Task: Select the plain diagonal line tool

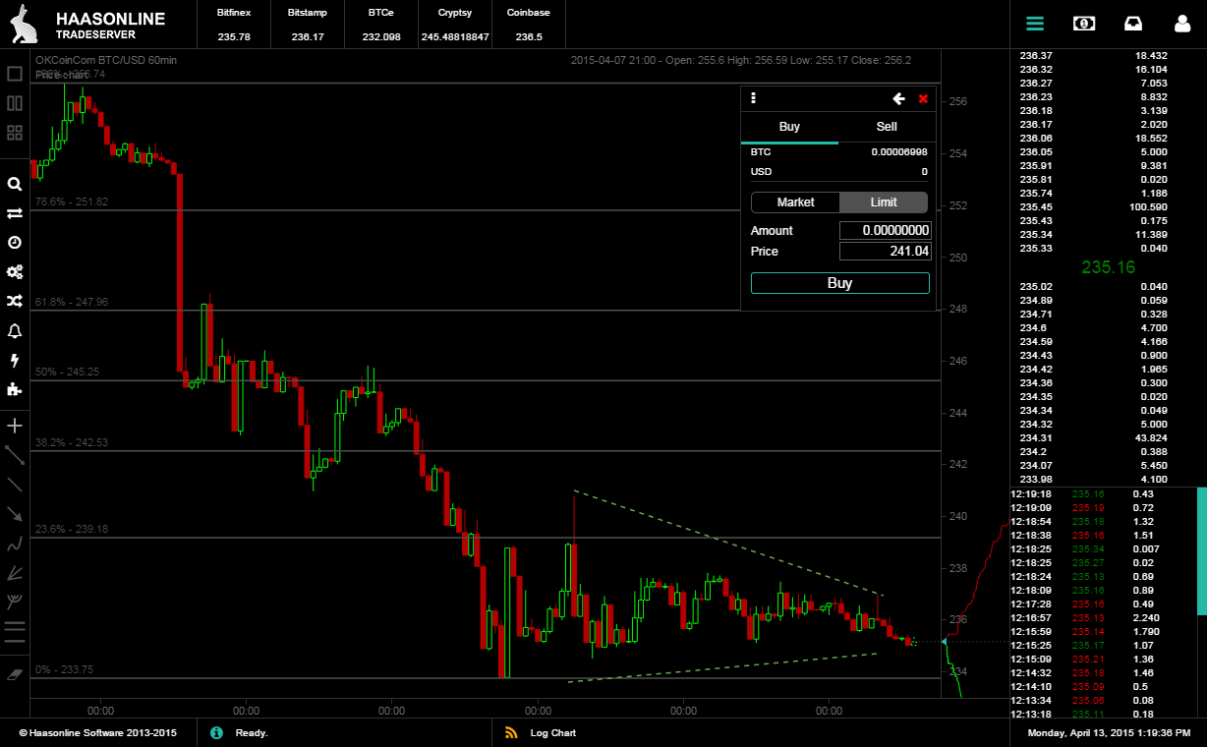Action: [x=15, y=485]
